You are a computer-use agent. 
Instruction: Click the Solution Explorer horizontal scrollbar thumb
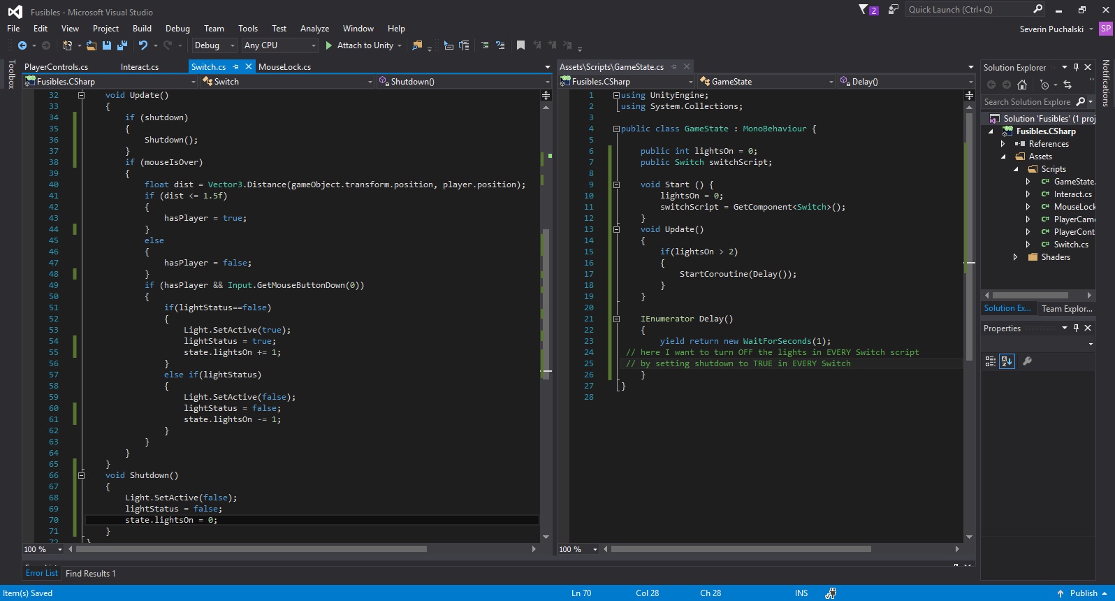point(1030,295)
